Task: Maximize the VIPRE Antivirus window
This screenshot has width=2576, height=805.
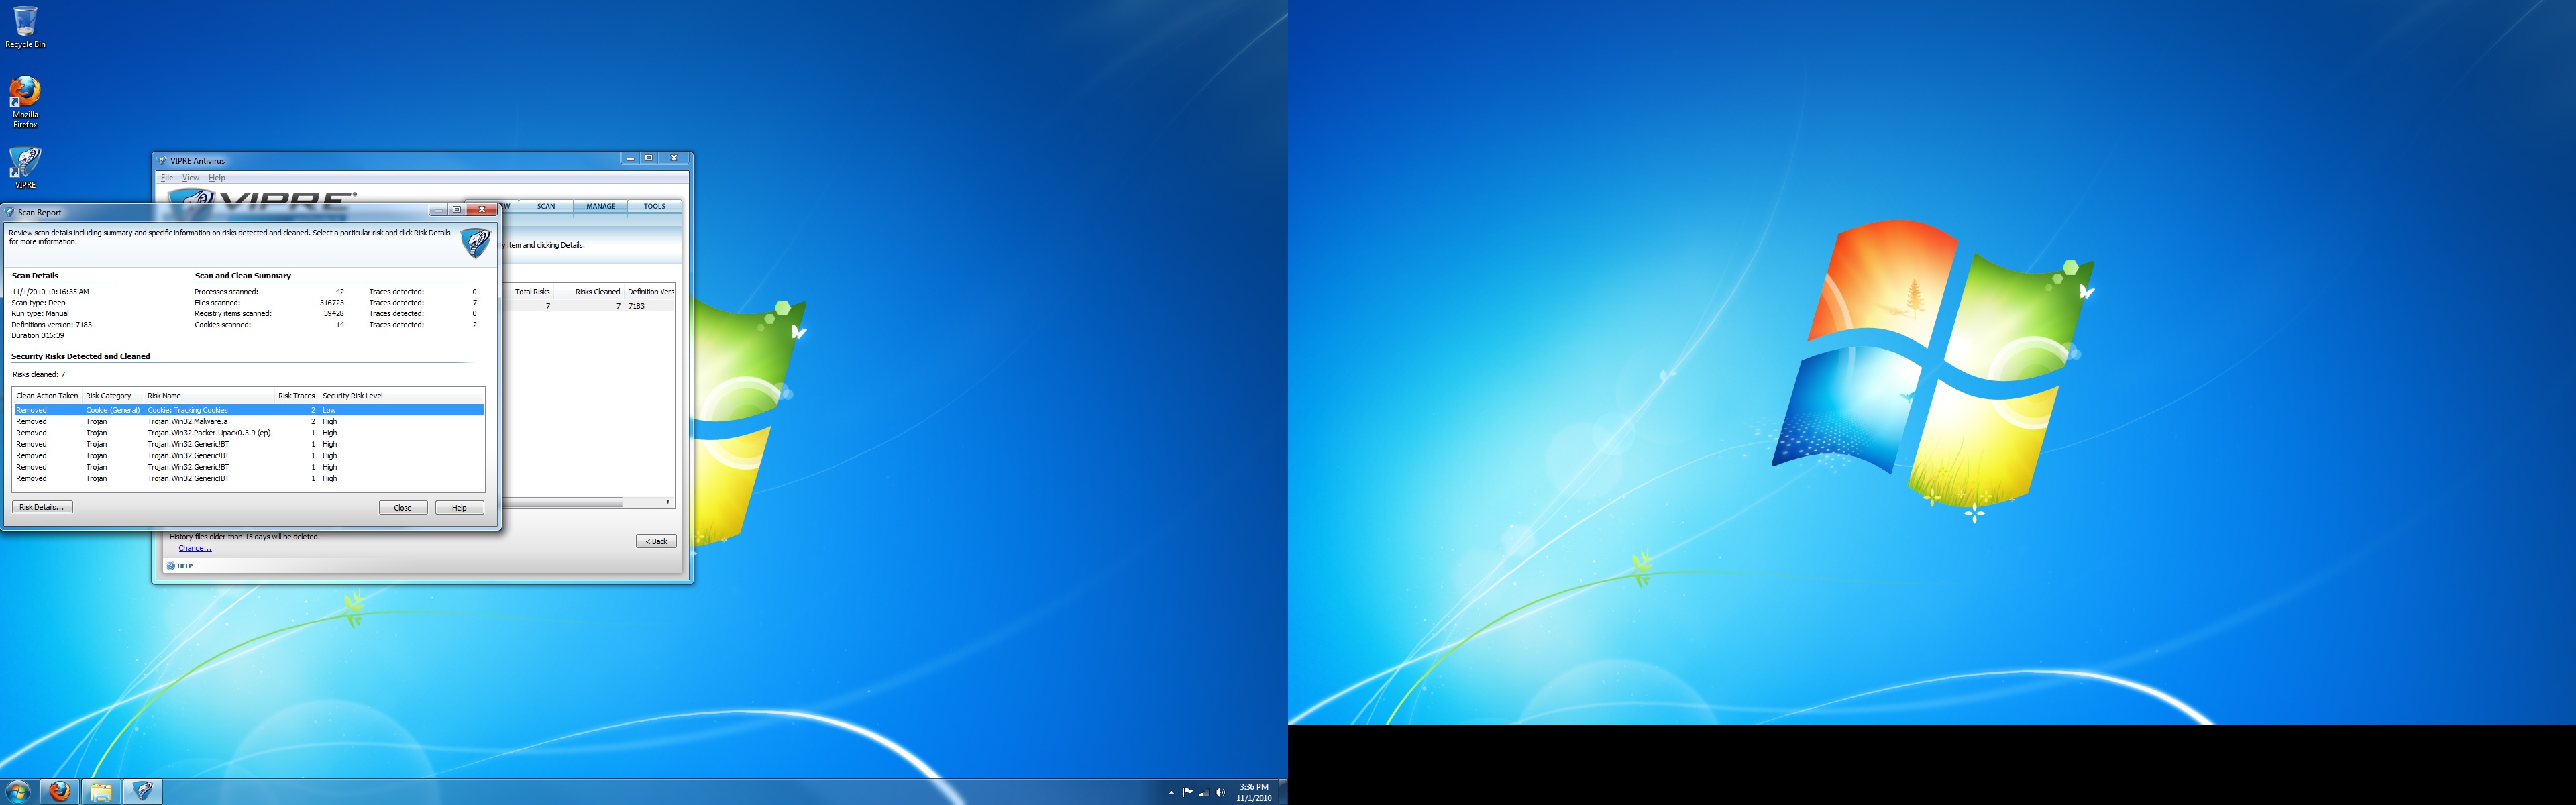Action: click(648, 158)
